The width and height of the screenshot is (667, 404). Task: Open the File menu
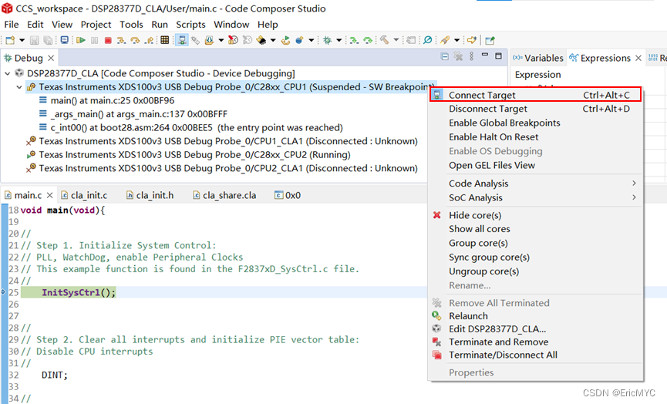coord(12,25)
